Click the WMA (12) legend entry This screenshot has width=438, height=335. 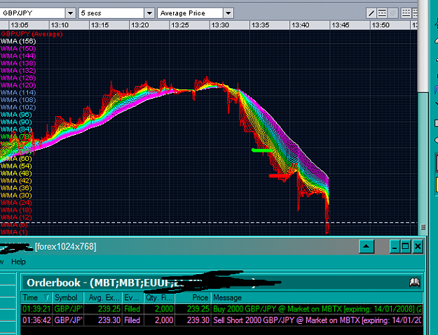point(16,218)
